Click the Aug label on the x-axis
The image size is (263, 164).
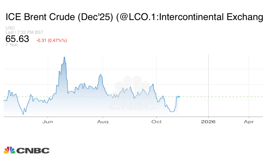(x=103, y=121)
